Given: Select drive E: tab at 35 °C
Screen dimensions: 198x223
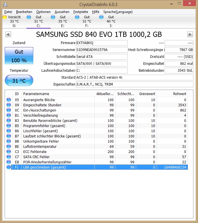Looking at the screenshot, I should pos(63,21).
